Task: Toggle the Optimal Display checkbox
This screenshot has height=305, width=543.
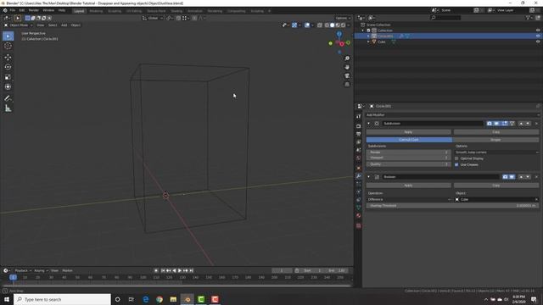Action: (x=456, y=158)
